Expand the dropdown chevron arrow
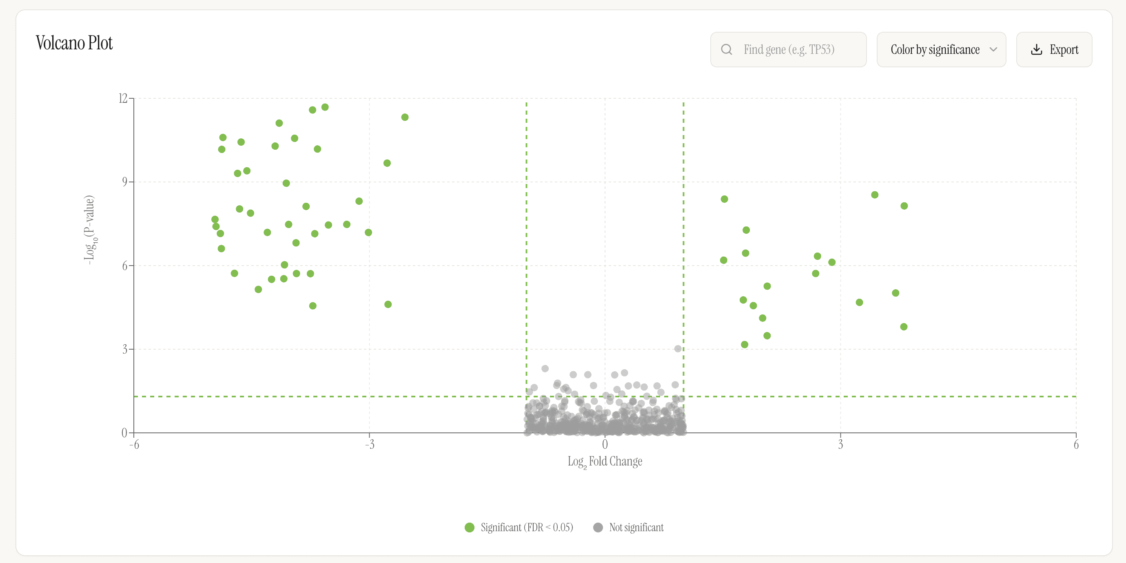 [x=993, y=49]
